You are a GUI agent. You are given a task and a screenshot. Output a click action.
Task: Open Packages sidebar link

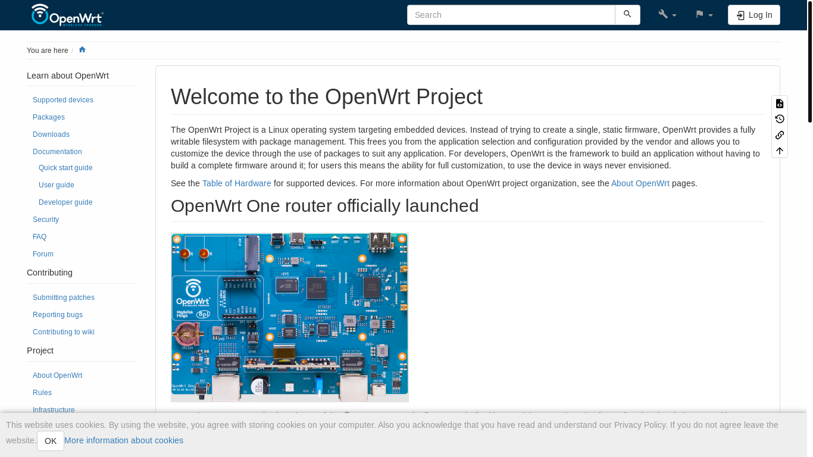click(49, 117)
